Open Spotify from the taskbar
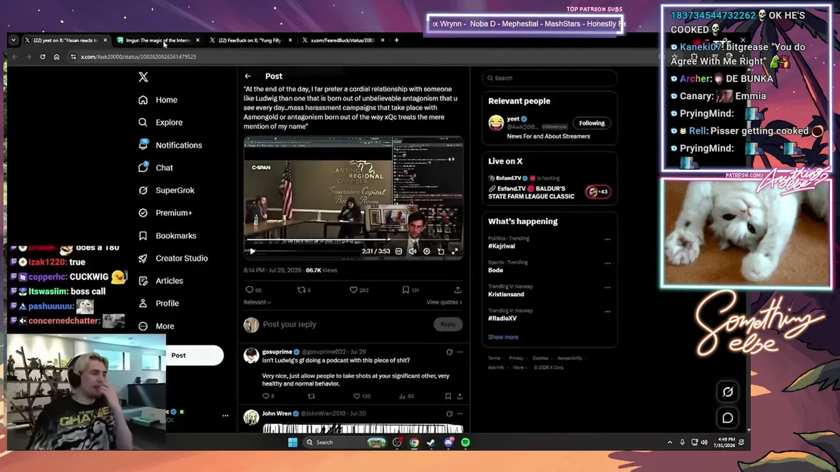The height and width of the screenshot is (472, 840). pos(465,442)
